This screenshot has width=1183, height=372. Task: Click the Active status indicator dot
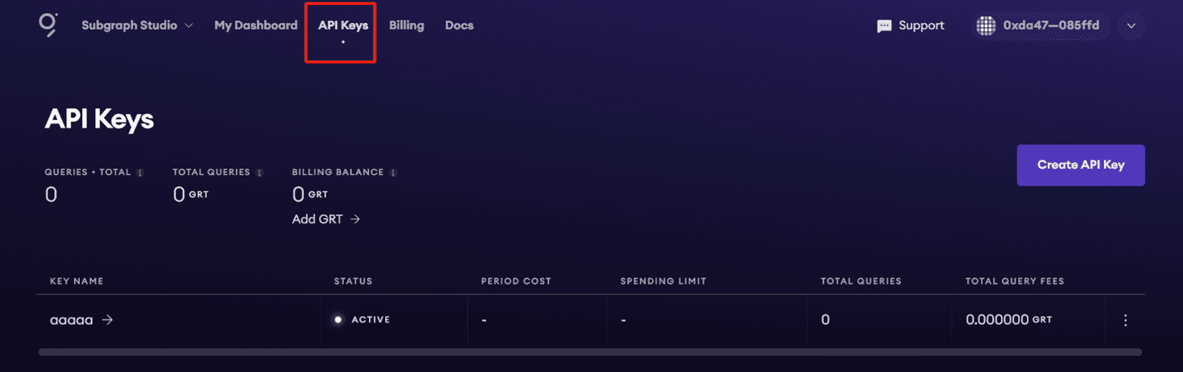(x=338, y=319)
